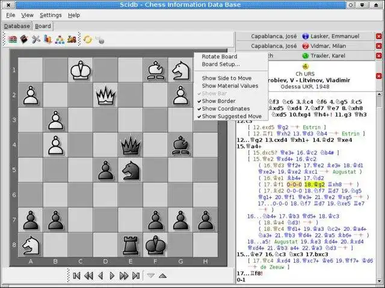Switch to the Database tab
385x288 pixels.
tap(17, 26)
